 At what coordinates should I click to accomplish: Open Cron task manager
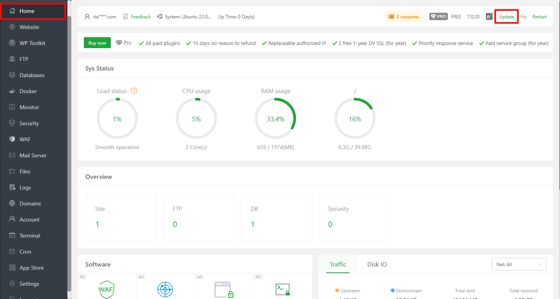[x=25, y=251]
